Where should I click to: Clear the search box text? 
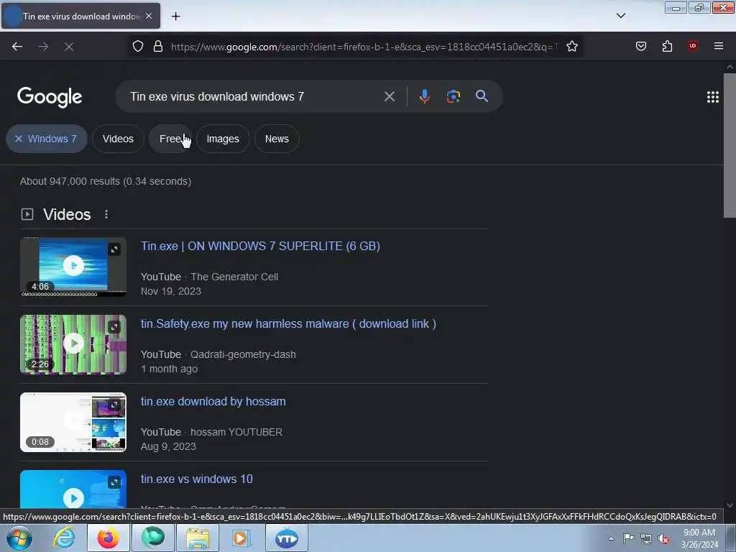pyautogui.click(x=389, y=97)
